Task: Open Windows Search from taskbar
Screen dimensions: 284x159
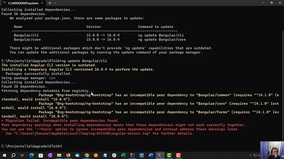Action: click(x=13, y=155)
